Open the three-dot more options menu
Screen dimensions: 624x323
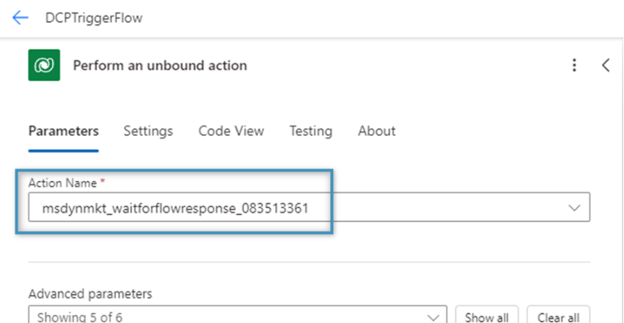pyautogui.click(x=574, y=65)
